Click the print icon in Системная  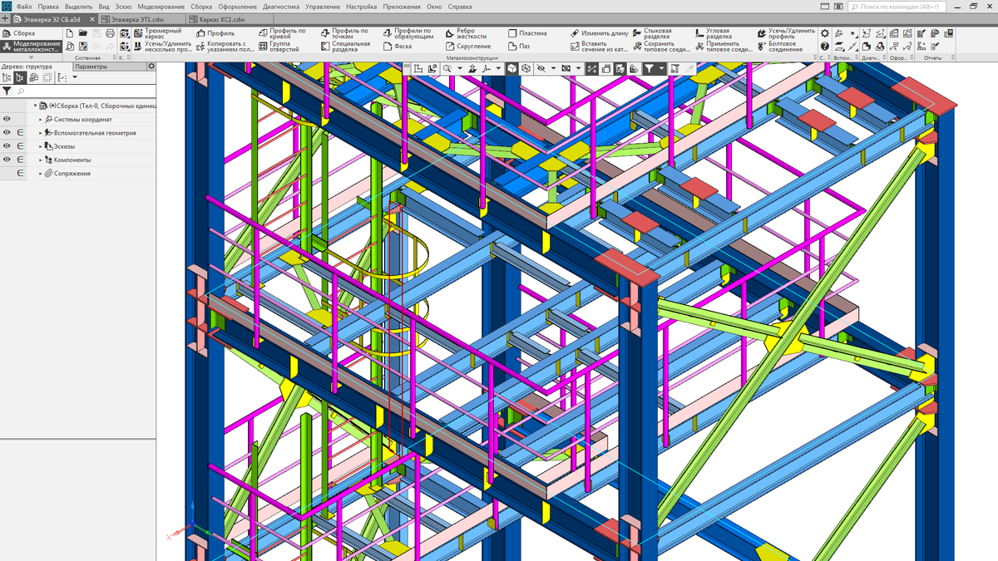coord(110,33)
